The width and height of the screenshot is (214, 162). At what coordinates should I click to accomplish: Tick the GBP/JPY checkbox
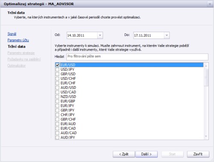pos(57,110)
